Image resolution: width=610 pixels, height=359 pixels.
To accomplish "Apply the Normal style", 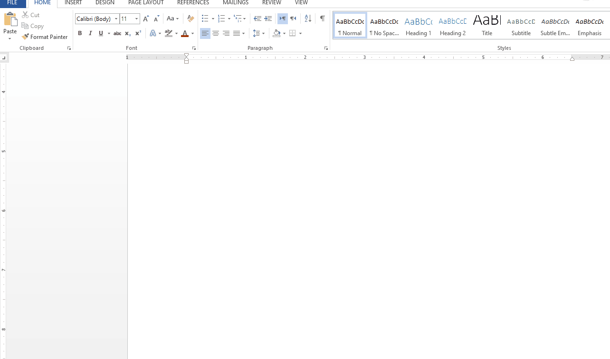I will (x=350, y=26).
